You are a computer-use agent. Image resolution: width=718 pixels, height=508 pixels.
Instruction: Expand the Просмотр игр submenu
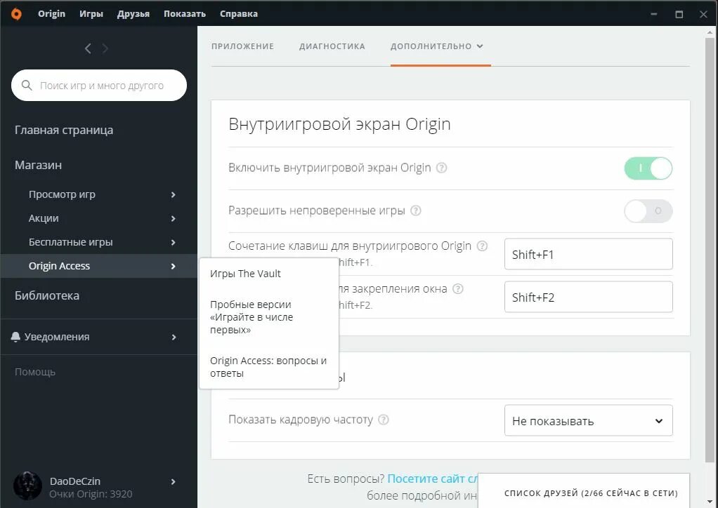(173, 195)
